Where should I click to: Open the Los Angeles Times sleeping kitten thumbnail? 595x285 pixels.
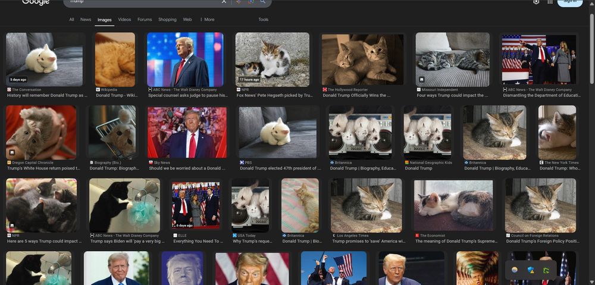tap(366, 205)
